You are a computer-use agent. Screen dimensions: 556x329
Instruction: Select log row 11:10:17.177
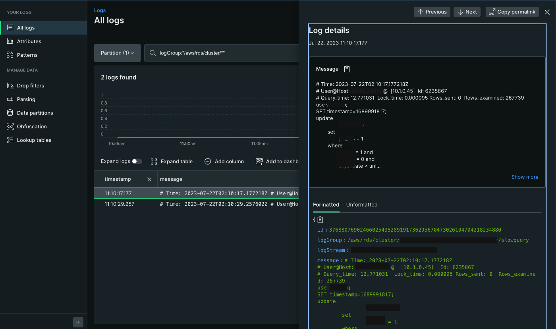[196, 193]
